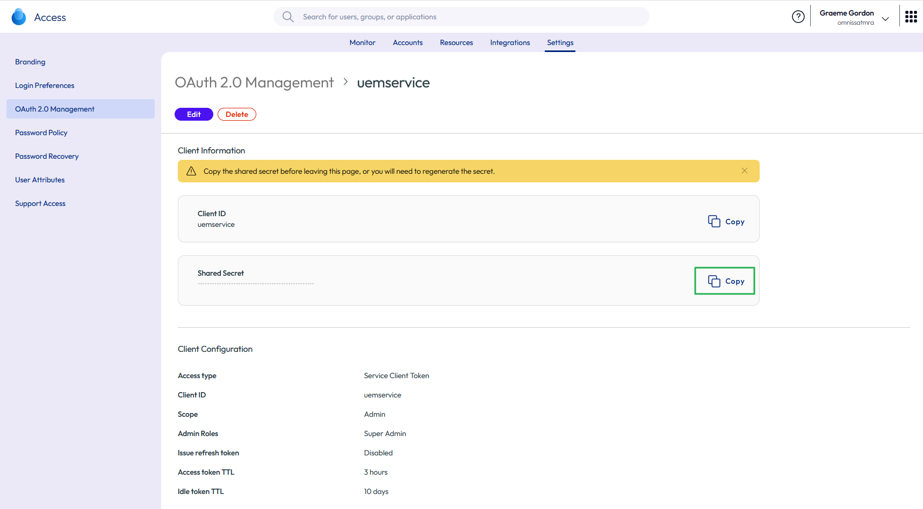This screenshot has height=509, width=923.
Task: Navigate to Password Policy
Action: [x=41, y=132]
